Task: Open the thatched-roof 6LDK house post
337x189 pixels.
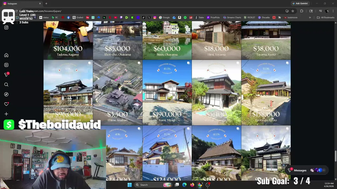Action: click(x=216, y=153)
